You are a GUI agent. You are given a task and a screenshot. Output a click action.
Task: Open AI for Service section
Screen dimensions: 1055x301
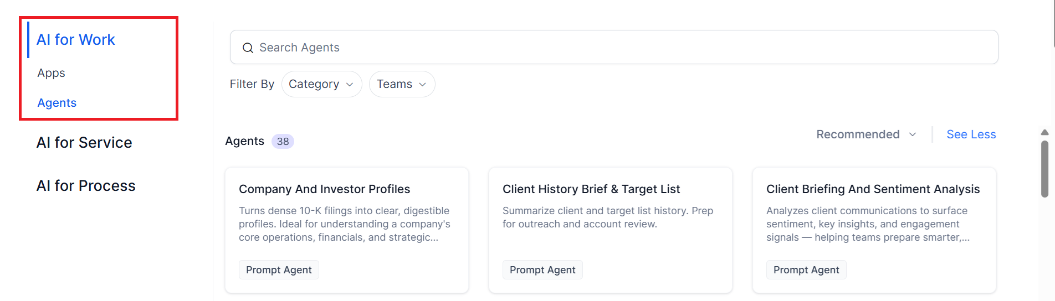84,143
